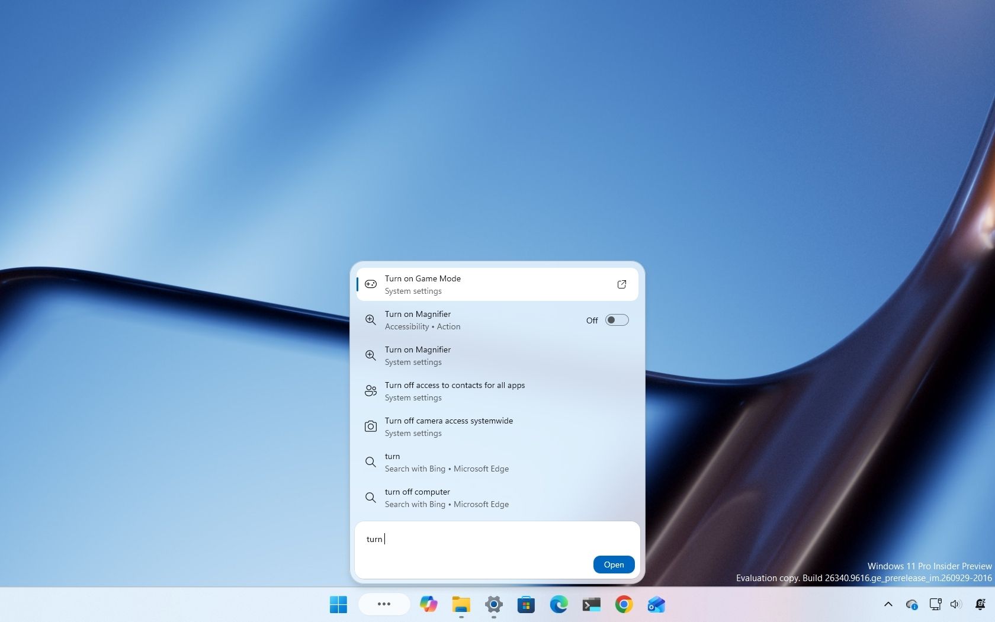Click the game controller icon
Viewport: 995px width, 622px height.
[371, 284]
